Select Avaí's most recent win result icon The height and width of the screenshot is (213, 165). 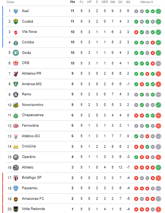click(158, 11)
